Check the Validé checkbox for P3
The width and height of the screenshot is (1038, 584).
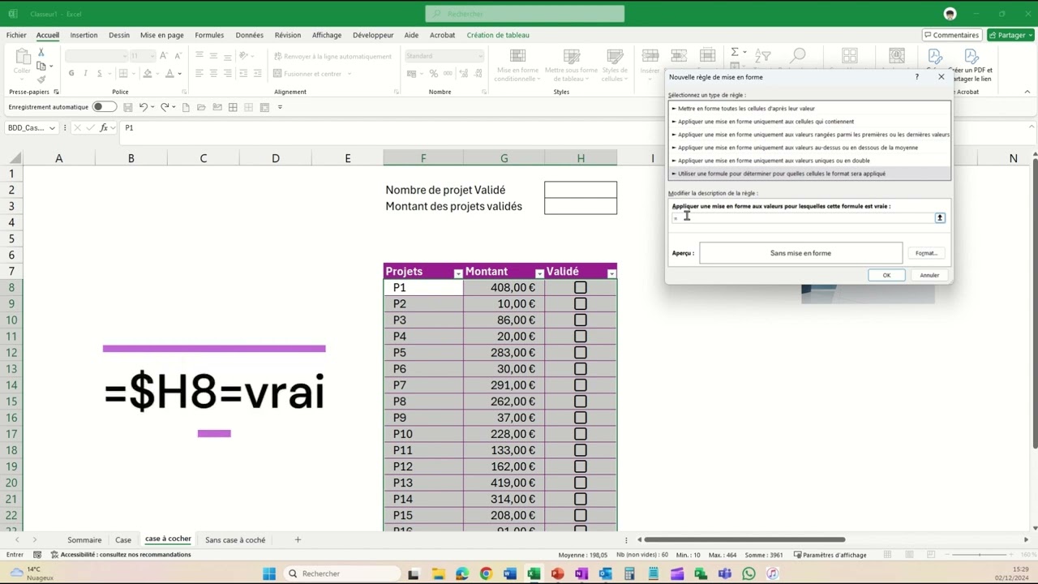[x=580, y=320]
